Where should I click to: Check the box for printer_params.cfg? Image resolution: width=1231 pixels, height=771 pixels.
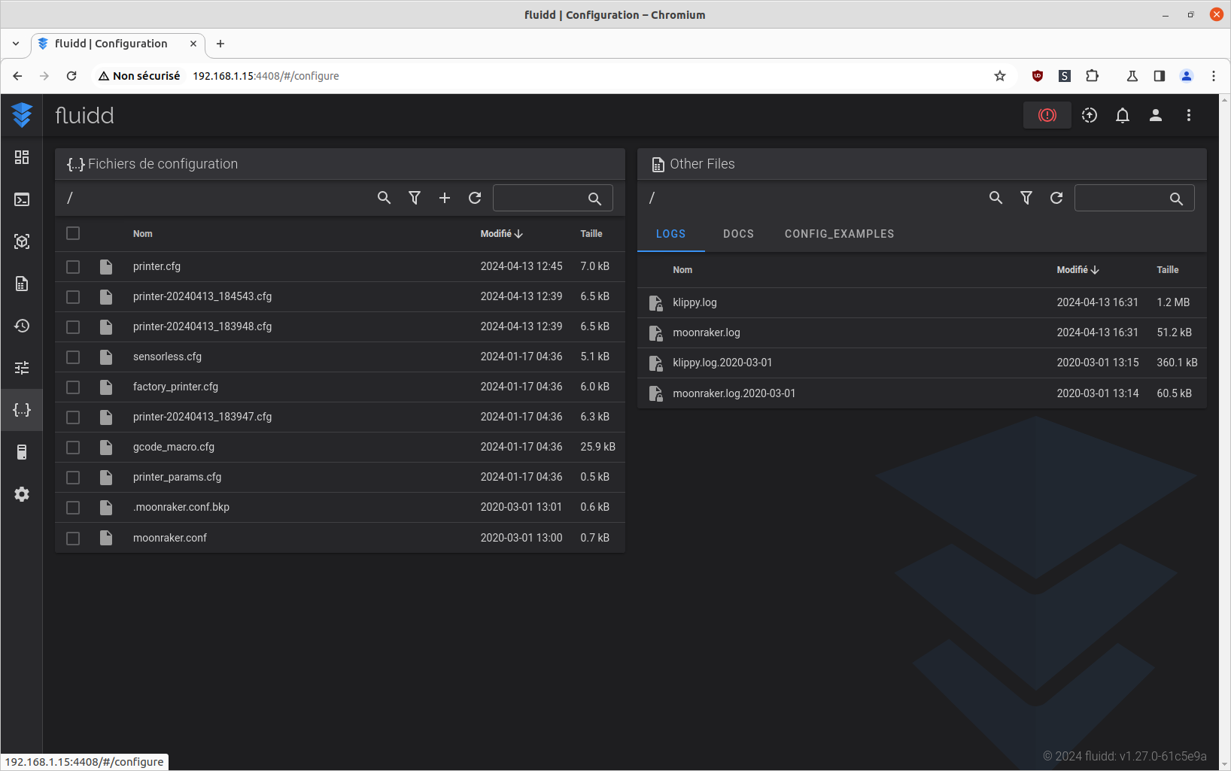tap(73, 478)
